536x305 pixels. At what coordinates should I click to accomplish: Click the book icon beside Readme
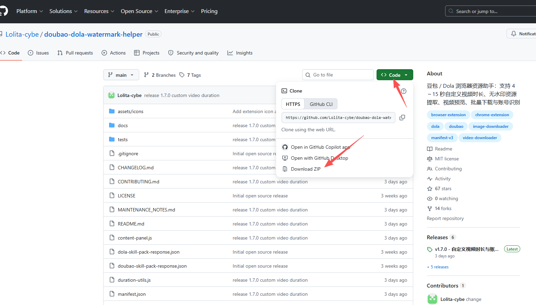pyautogui.click(x=430, y=149)
